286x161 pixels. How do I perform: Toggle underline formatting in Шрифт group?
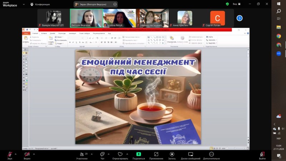(77, 42)
